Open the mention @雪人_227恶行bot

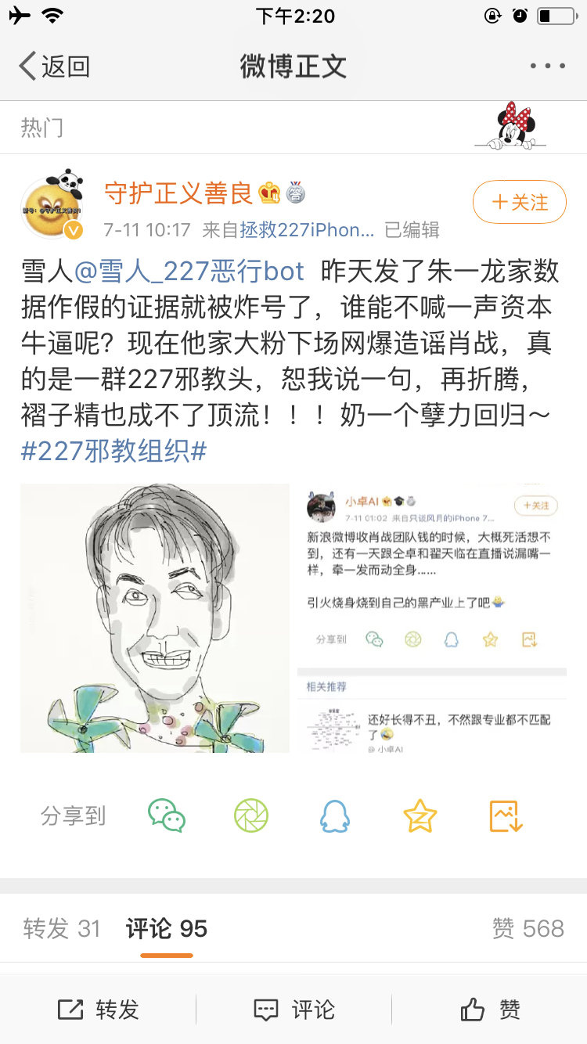coord(189,271)
